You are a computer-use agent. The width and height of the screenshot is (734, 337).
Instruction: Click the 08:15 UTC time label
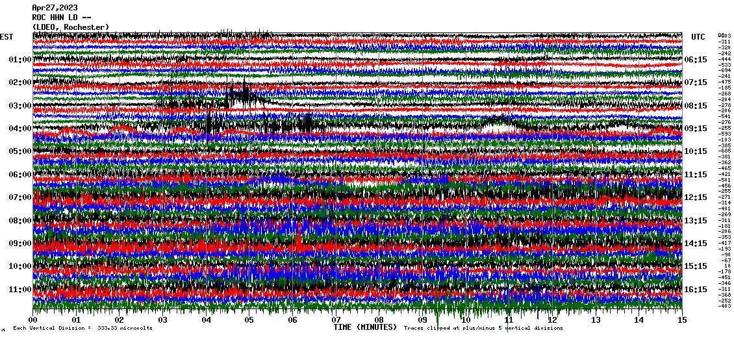696,106
